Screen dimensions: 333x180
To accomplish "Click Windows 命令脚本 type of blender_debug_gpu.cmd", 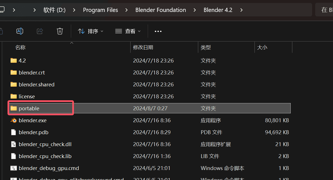I will (x=222, y=168).
